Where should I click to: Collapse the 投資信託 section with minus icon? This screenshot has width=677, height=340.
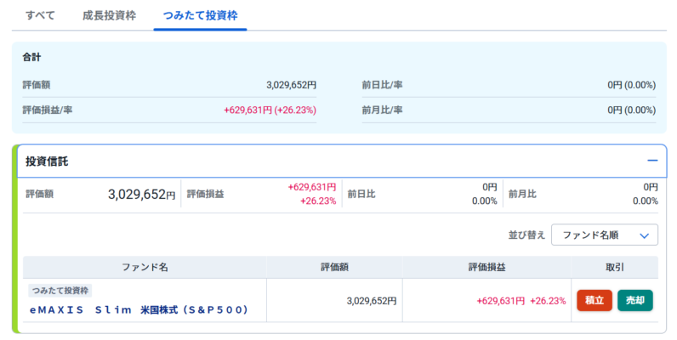(652, 161)
